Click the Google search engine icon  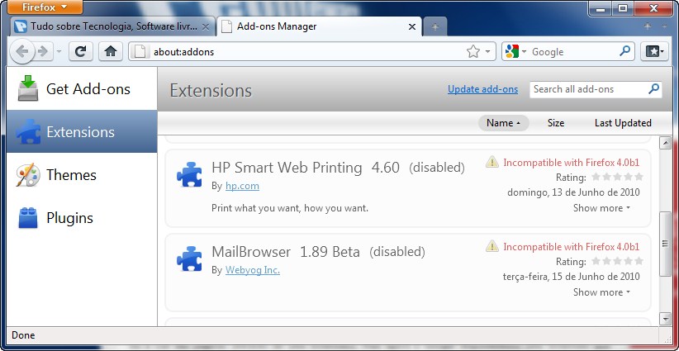point(512,52)
